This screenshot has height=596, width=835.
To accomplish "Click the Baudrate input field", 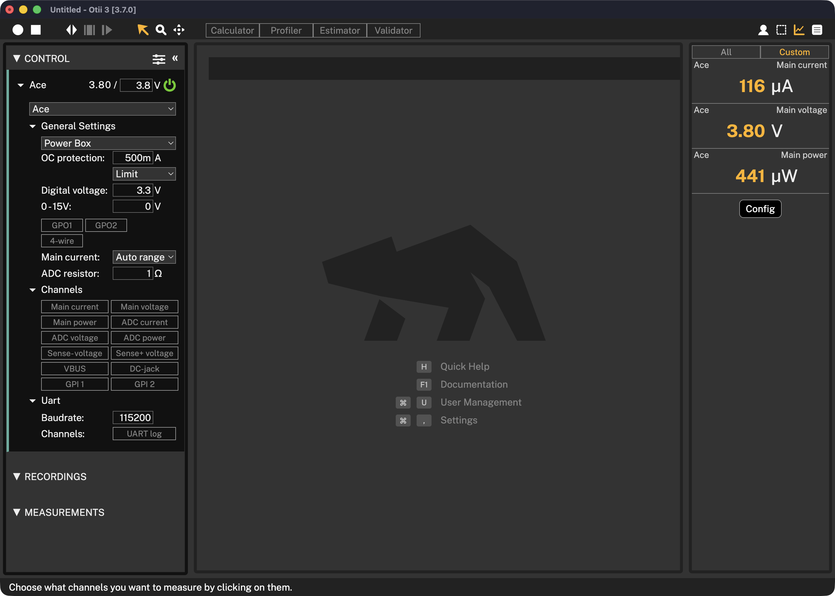I will [x=133, y=417].
